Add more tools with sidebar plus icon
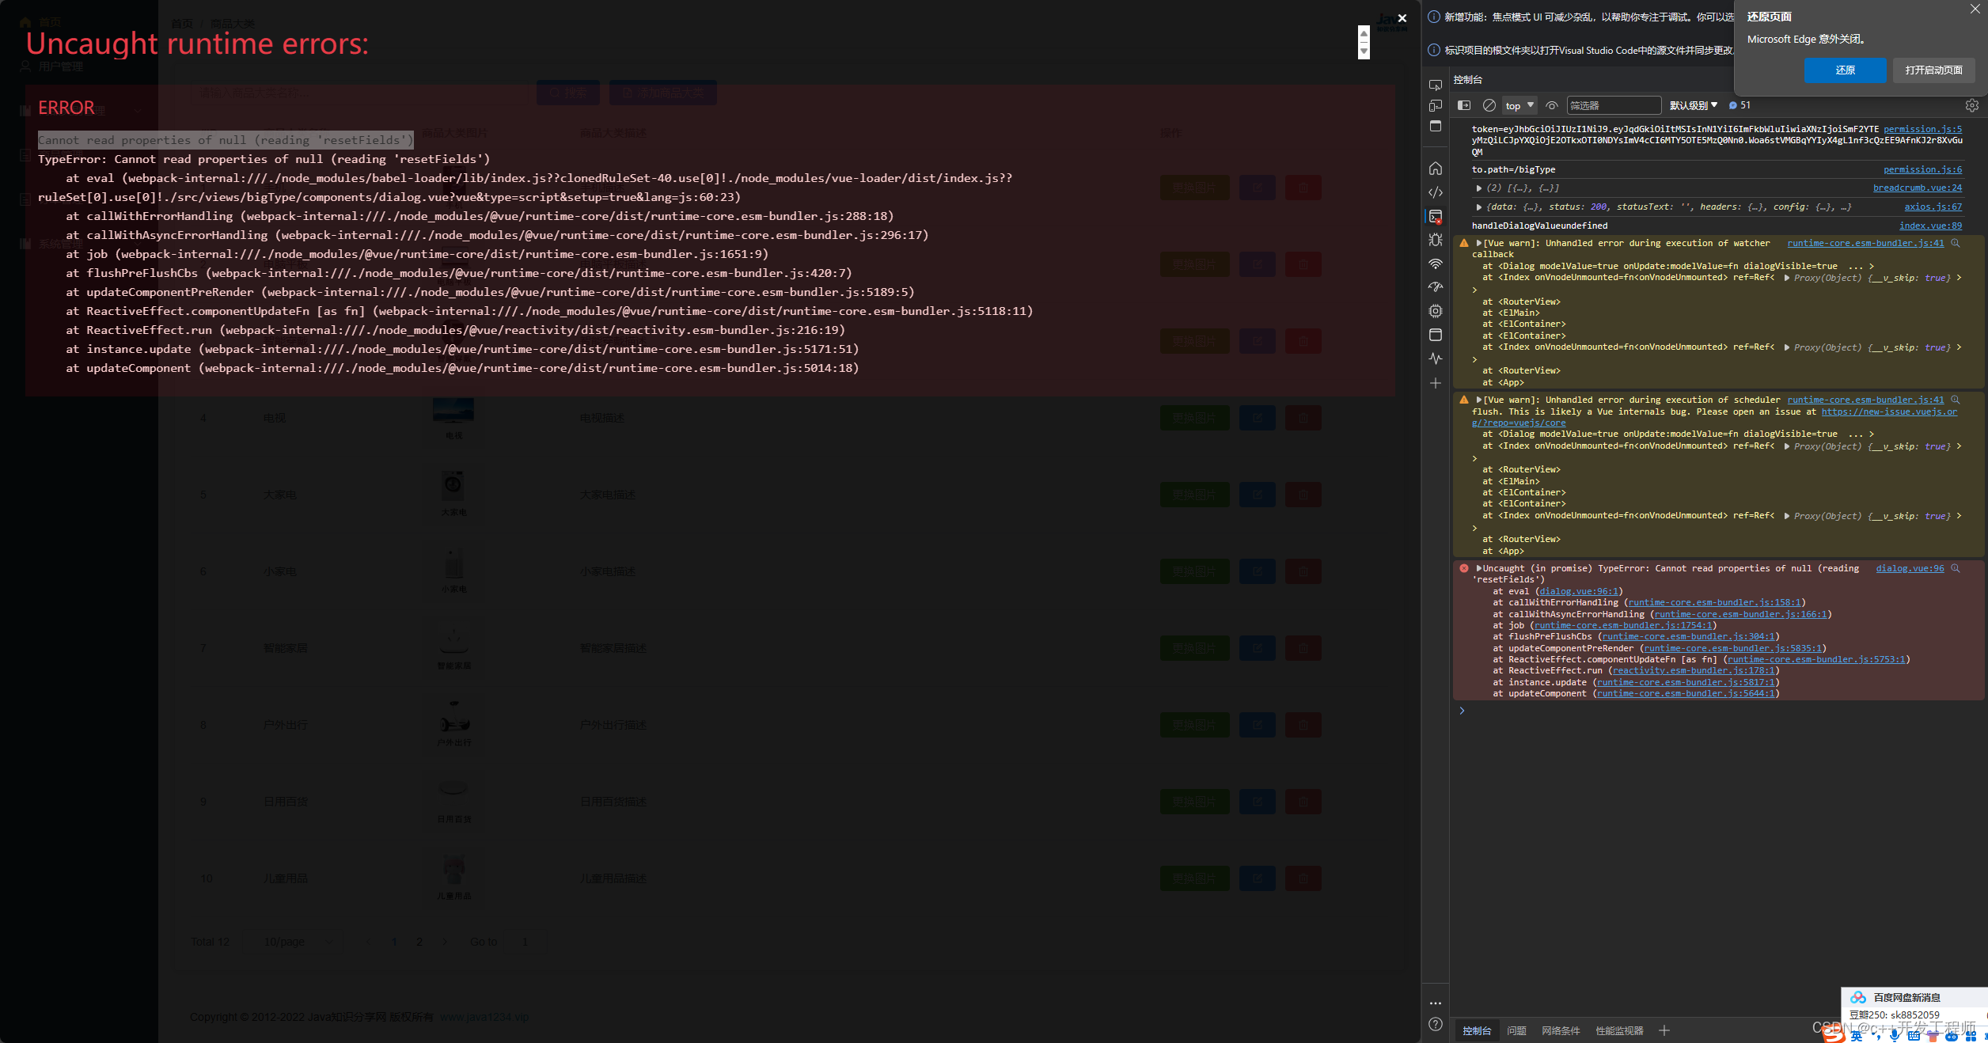Screen dimensions: 1988x1043 (1436, 383)
